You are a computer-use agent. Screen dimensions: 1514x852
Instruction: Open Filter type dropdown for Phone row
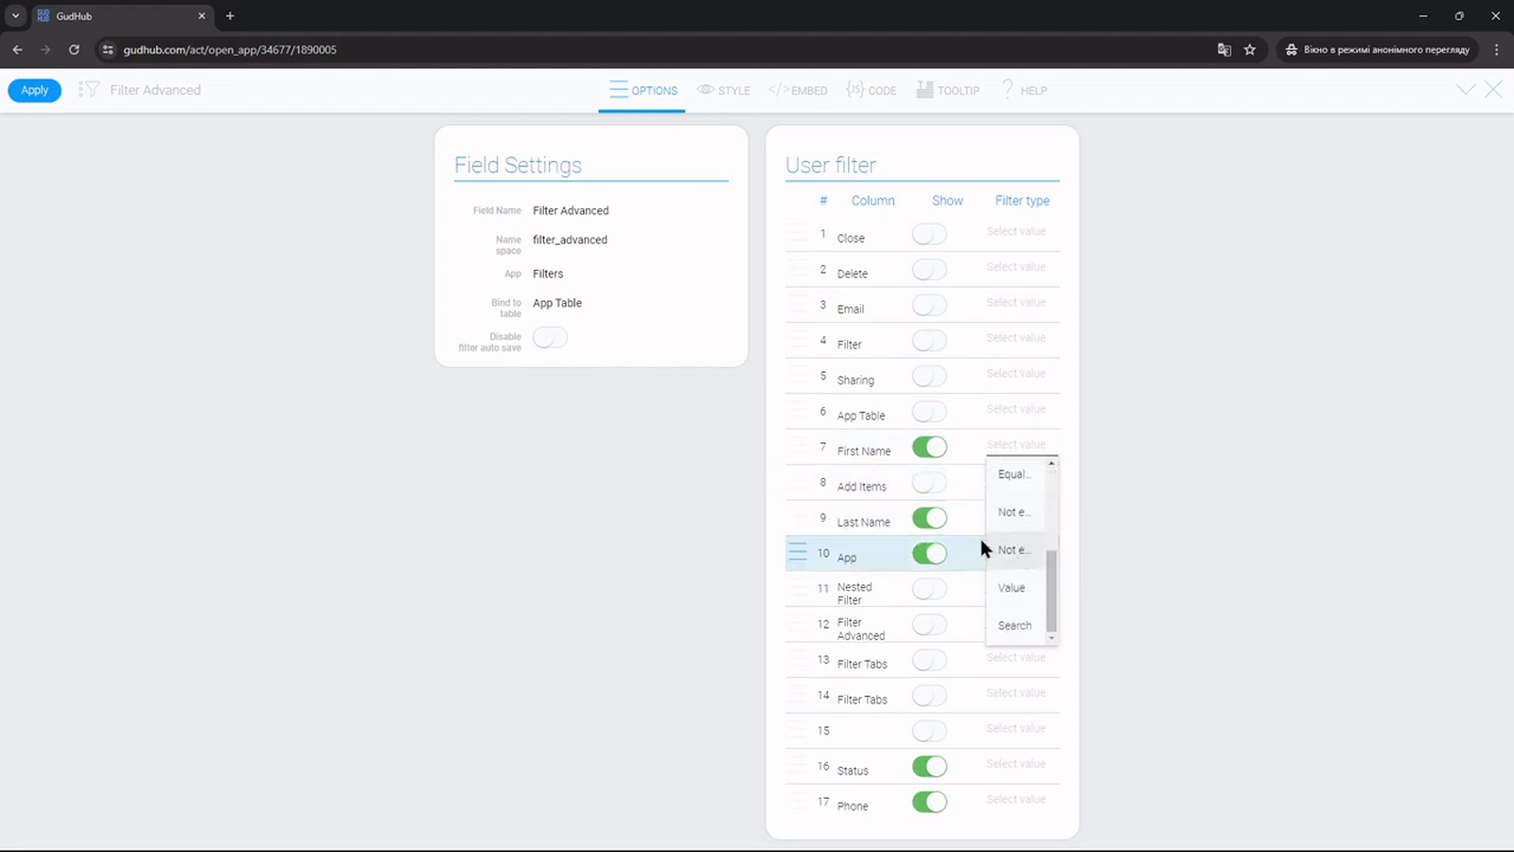point(1021,799)
